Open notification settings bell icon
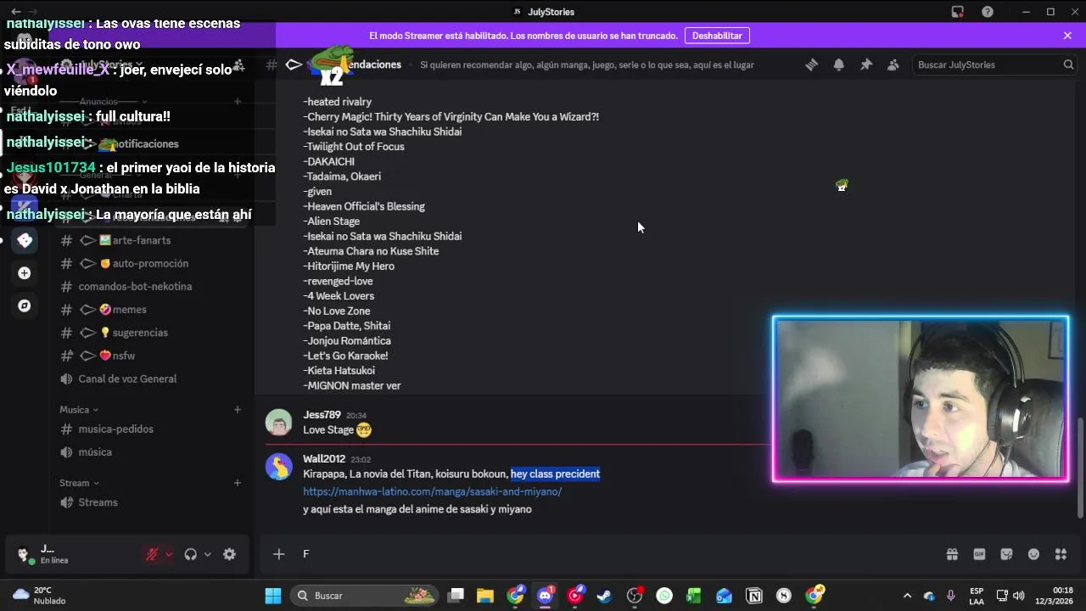 (x=839, y=64)
